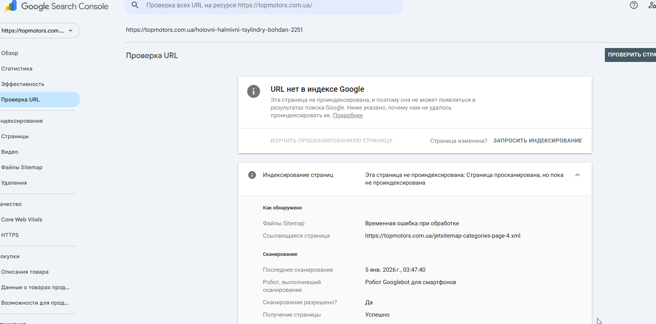This screenshot has width=656, height=324.
Task: Open the help question mark icon
Action: pyautogui.click(x=634, y=5)
